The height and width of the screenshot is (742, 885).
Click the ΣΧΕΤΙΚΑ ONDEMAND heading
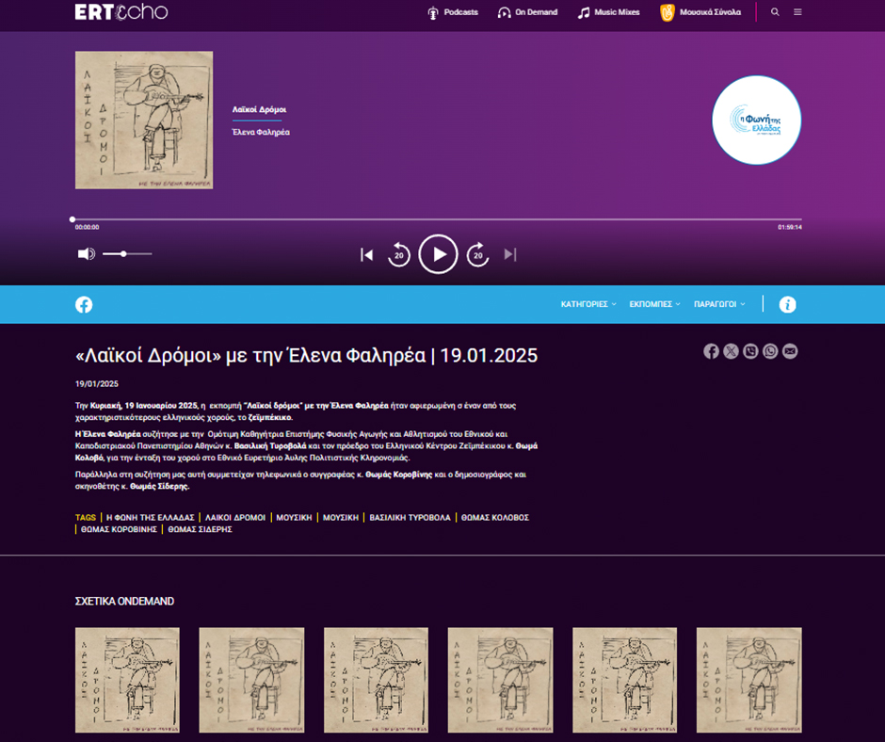tap(124, 602)
